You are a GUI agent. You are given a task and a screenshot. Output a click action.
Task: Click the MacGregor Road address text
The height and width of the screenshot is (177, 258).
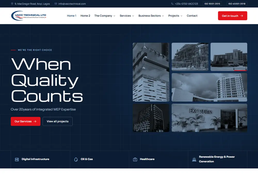[x=32, y=4]
